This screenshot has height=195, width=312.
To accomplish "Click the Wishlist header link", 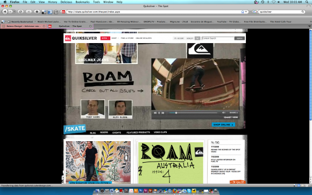I will (190, 38).
